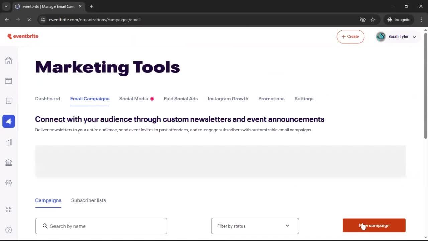Screen dimensions: 428x241
Task: Switch to the Dashboard tab
Action: coord(47,99)
